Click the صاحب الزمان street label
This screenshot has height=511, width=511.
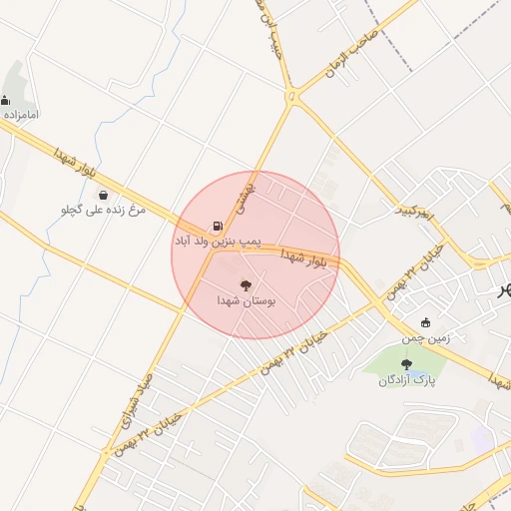[351, 53]
